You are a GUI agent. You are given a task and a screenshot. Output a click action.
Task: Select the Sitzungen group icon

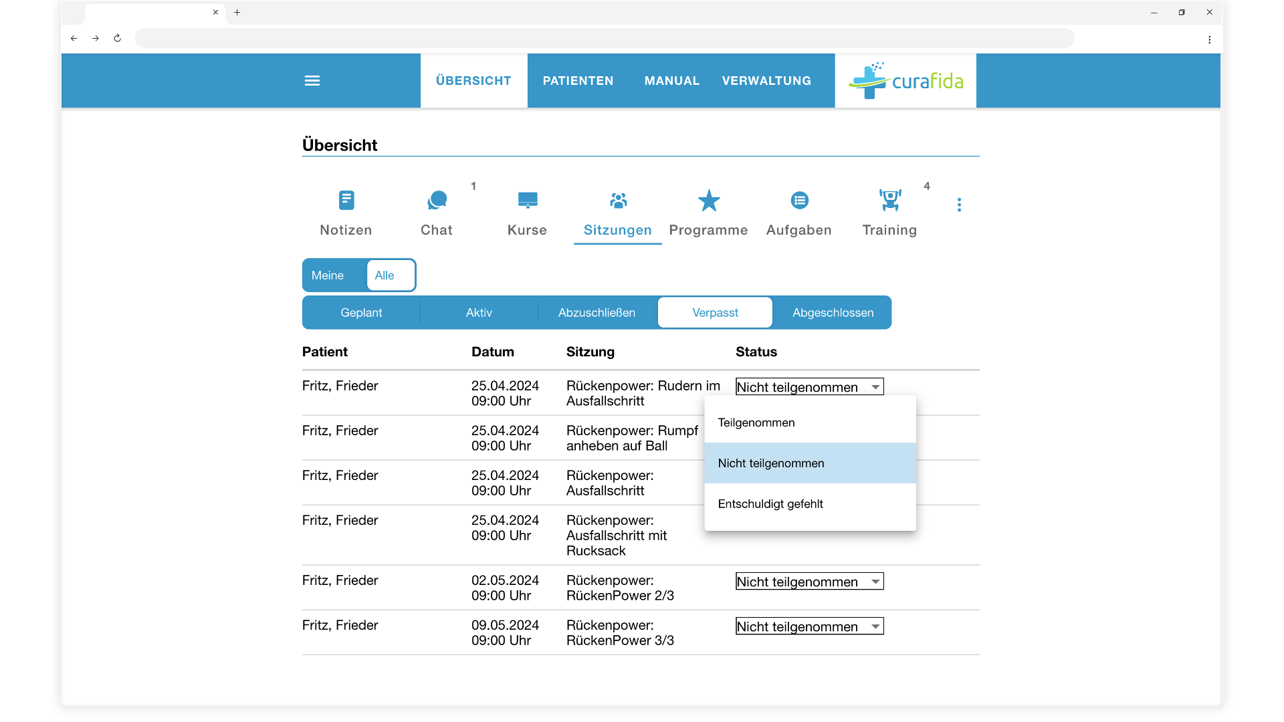pyautogui.click(x=618, y=200)
